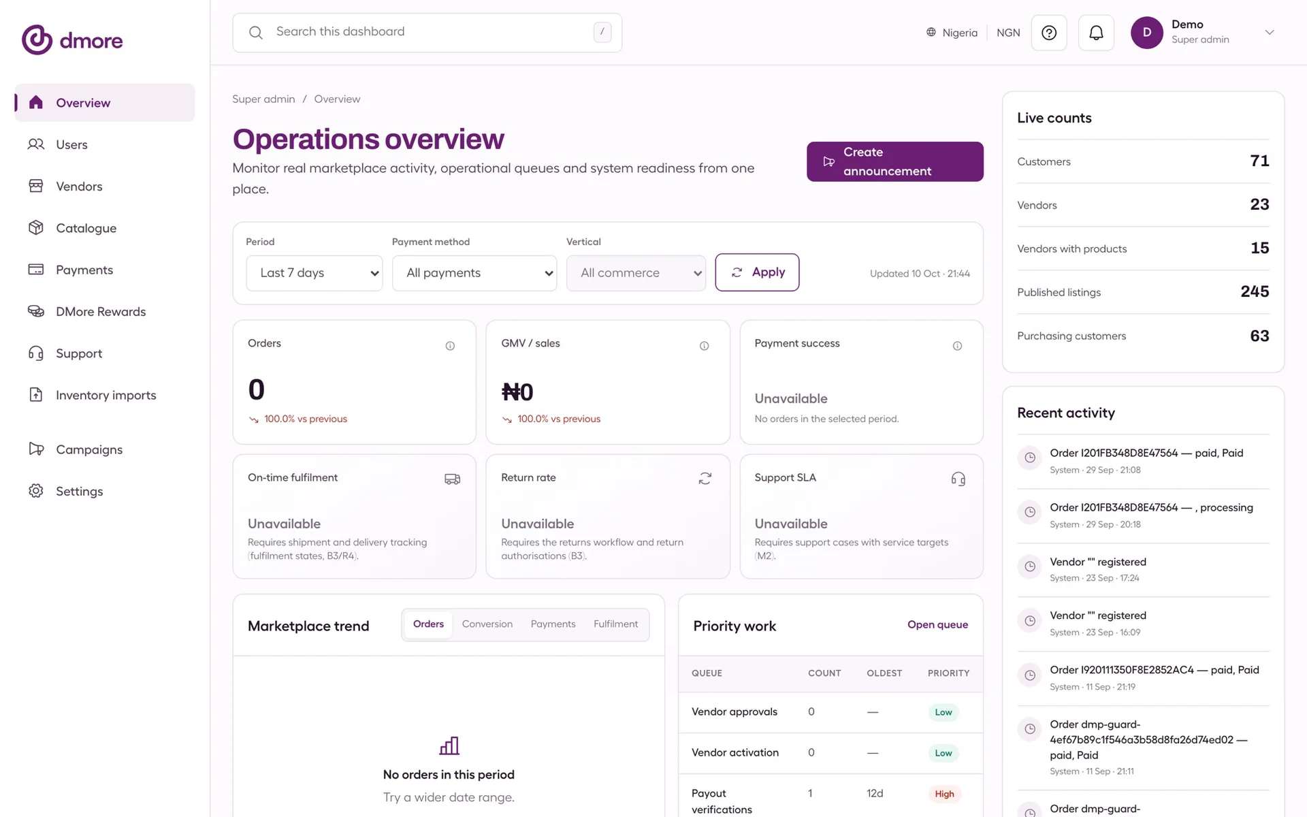Screen dimensions: 1307x817
Task: Click the Vendor approvals queue row
Action: [830, 712]
